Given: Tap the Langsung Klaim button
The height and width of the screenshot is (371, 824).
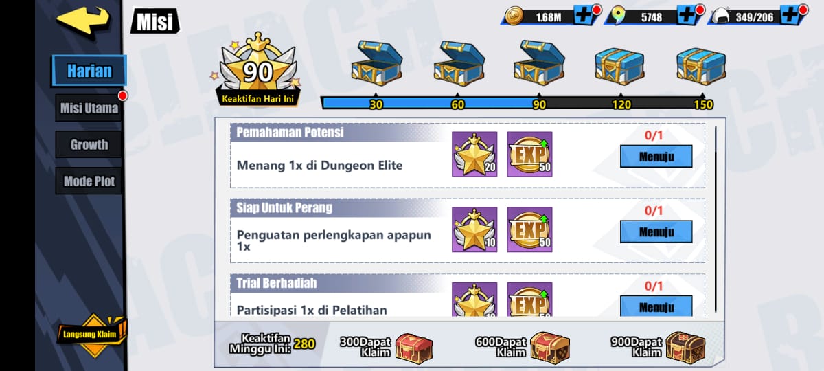Looking at the screenshot, I should 91,335.
